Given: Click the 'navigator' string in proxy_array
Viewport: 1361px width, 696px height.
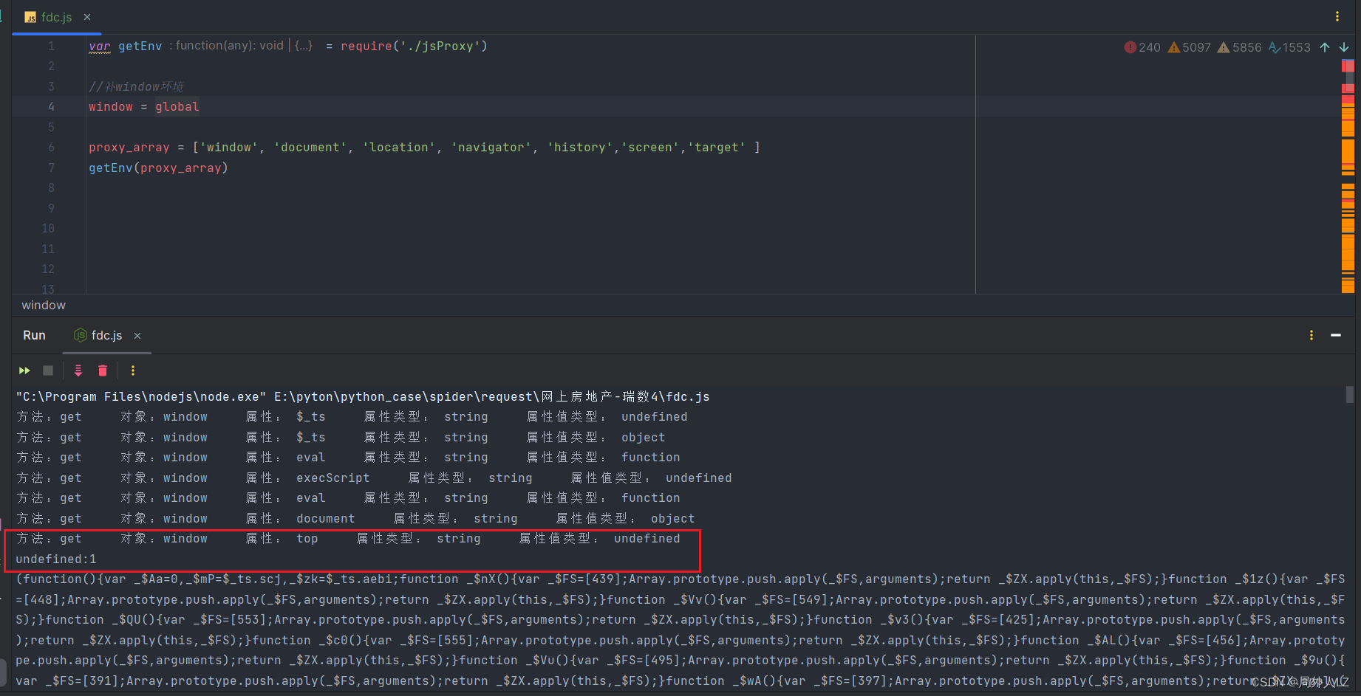Looking at the screenshot, I should 491,147.
